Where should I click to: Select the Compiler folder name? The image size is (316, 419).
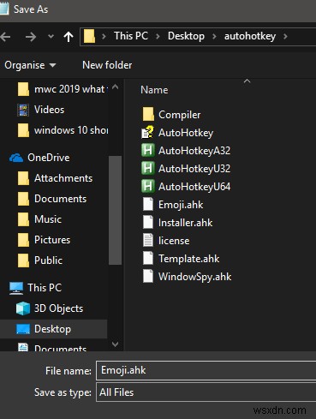[179, 115]
